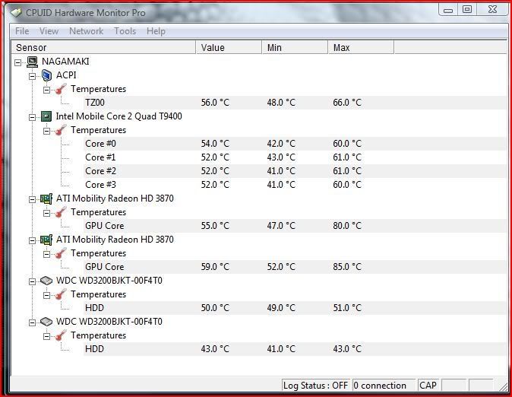Image resolution: width=512 pixels, height=397 pixels.
Task: Click the thermometer icon above the 43.0 °C HDD row
Action: click(61, 335)
